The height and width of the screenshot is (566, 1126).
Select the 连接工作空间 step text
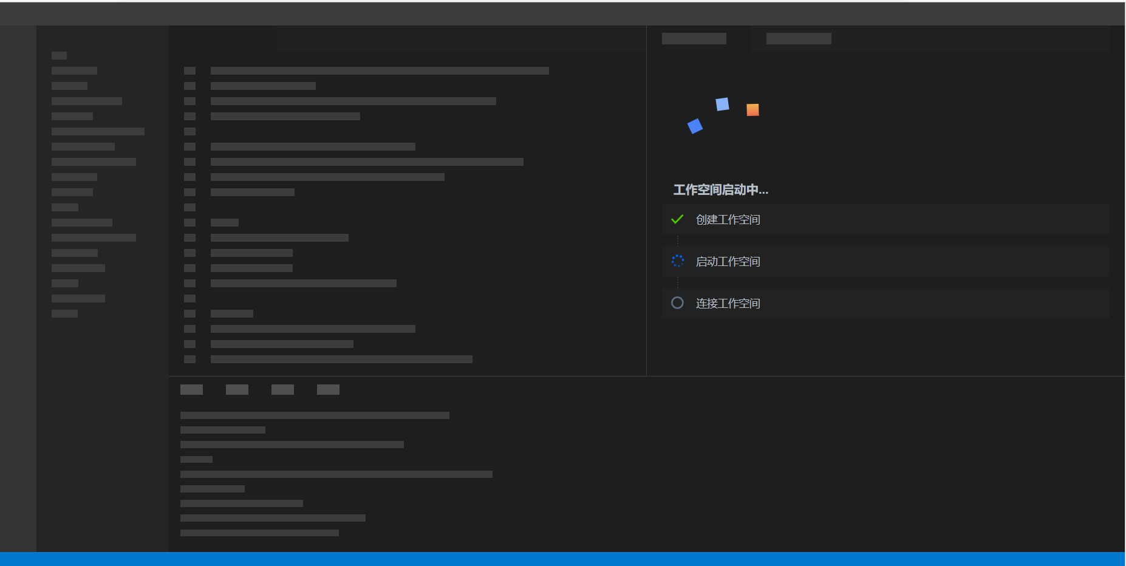tap(728, 304)
